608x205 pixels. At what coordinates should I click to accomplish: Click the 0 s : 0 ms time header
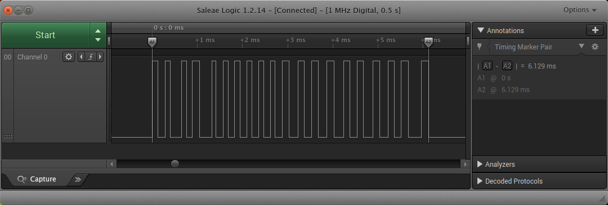[x=169, y=28]
